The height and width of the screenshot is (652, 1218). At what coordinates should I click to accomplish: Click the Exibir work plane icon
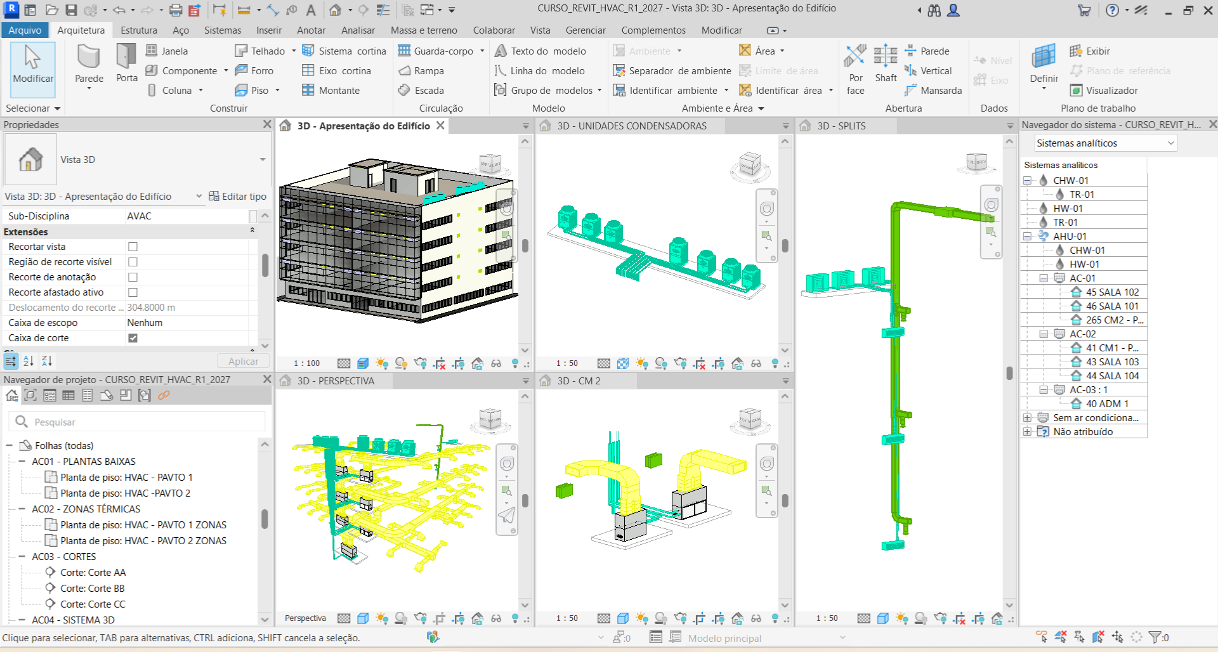tap(1090, 51)
